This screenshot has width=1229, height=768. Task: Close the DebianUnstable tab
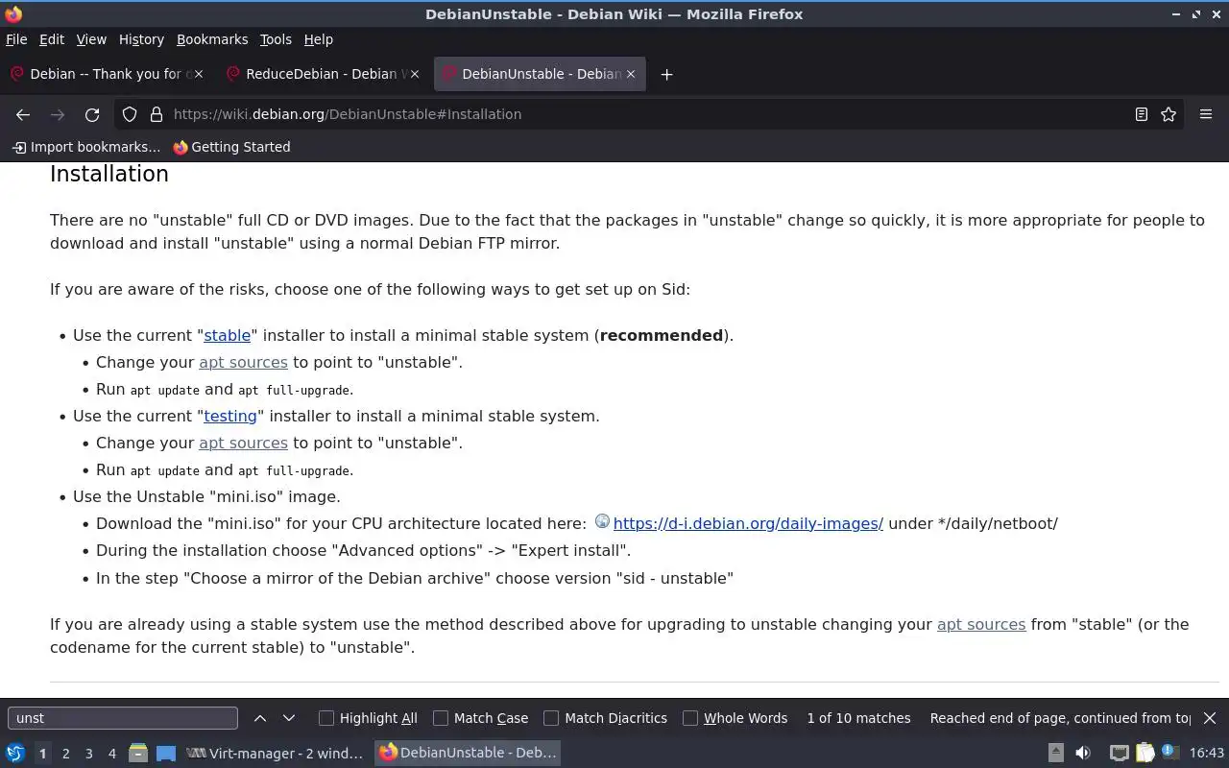click(x=631, y=74)
